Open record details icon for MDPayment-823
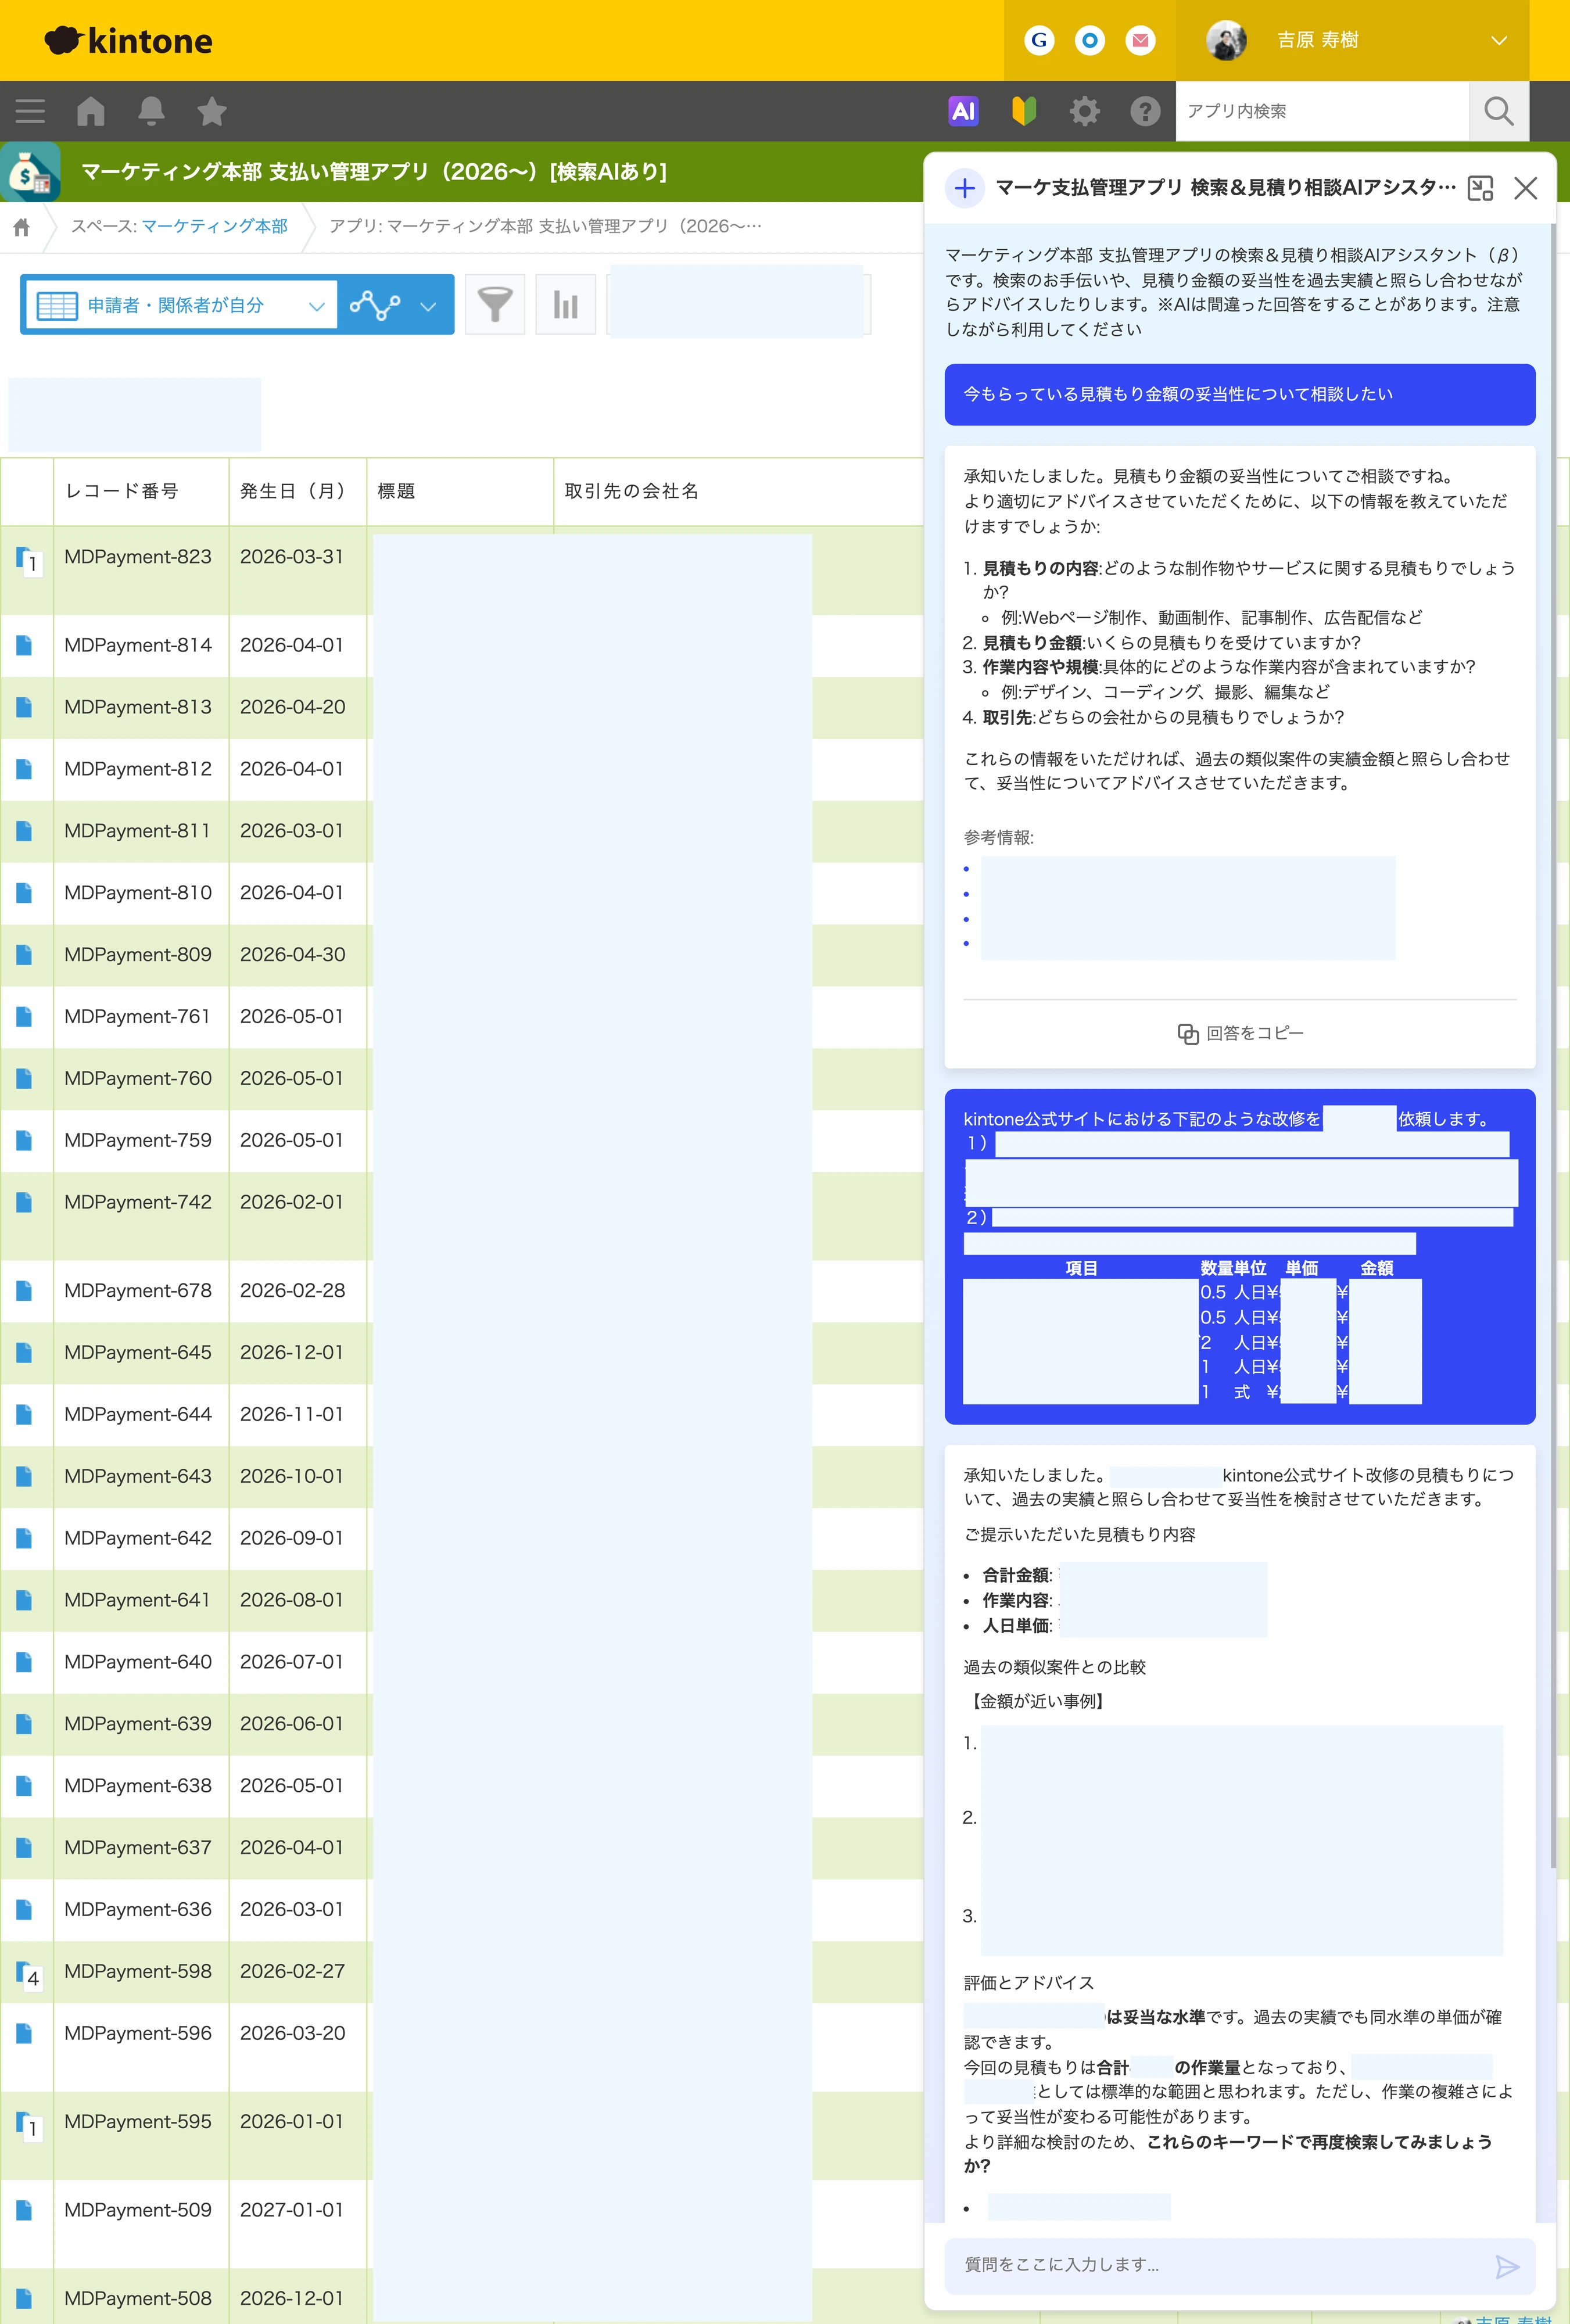The image size is (1570, 2324). (25, 558)
